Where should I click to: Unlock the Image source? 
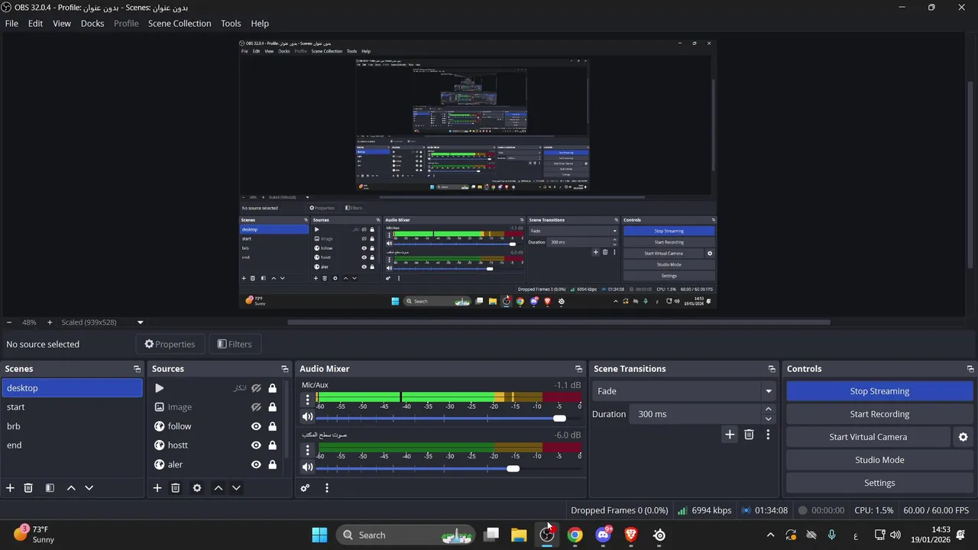tap(272, 407)
